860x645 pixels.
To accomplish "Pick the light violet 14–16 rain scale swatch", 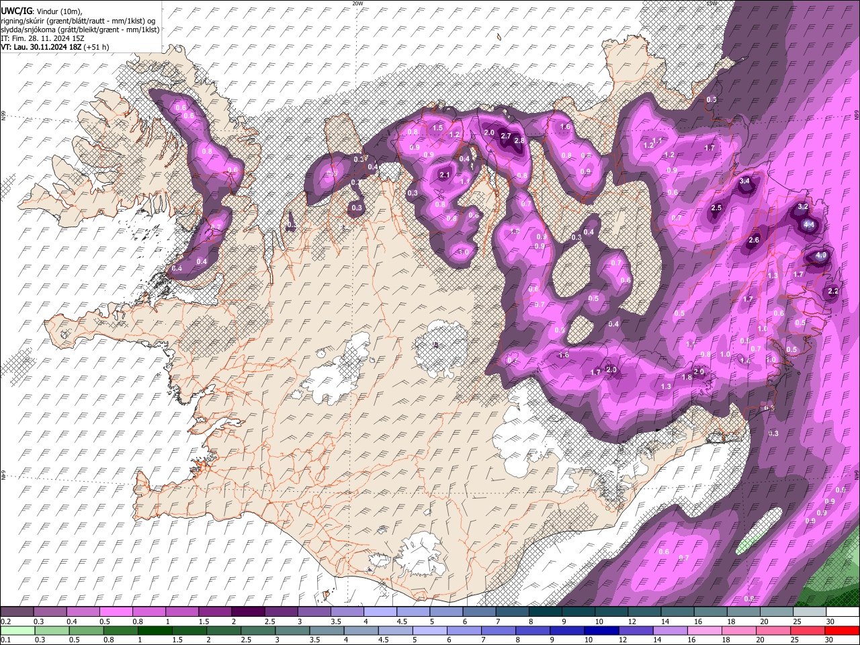I will pyautogui.click(x=670, y=630).
